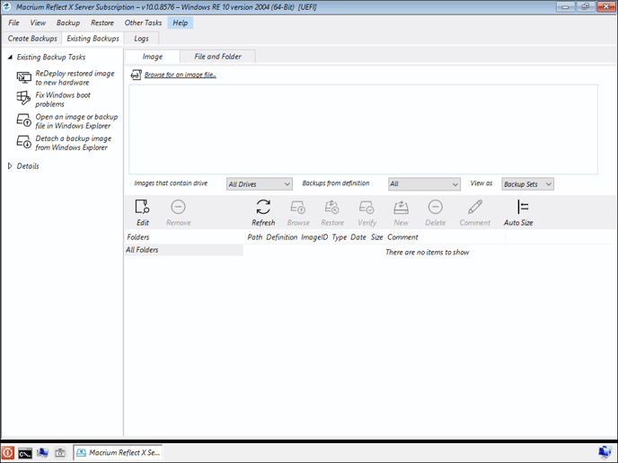
Task: Click inside the empty image file list box
Action: (x=363, y=129)
